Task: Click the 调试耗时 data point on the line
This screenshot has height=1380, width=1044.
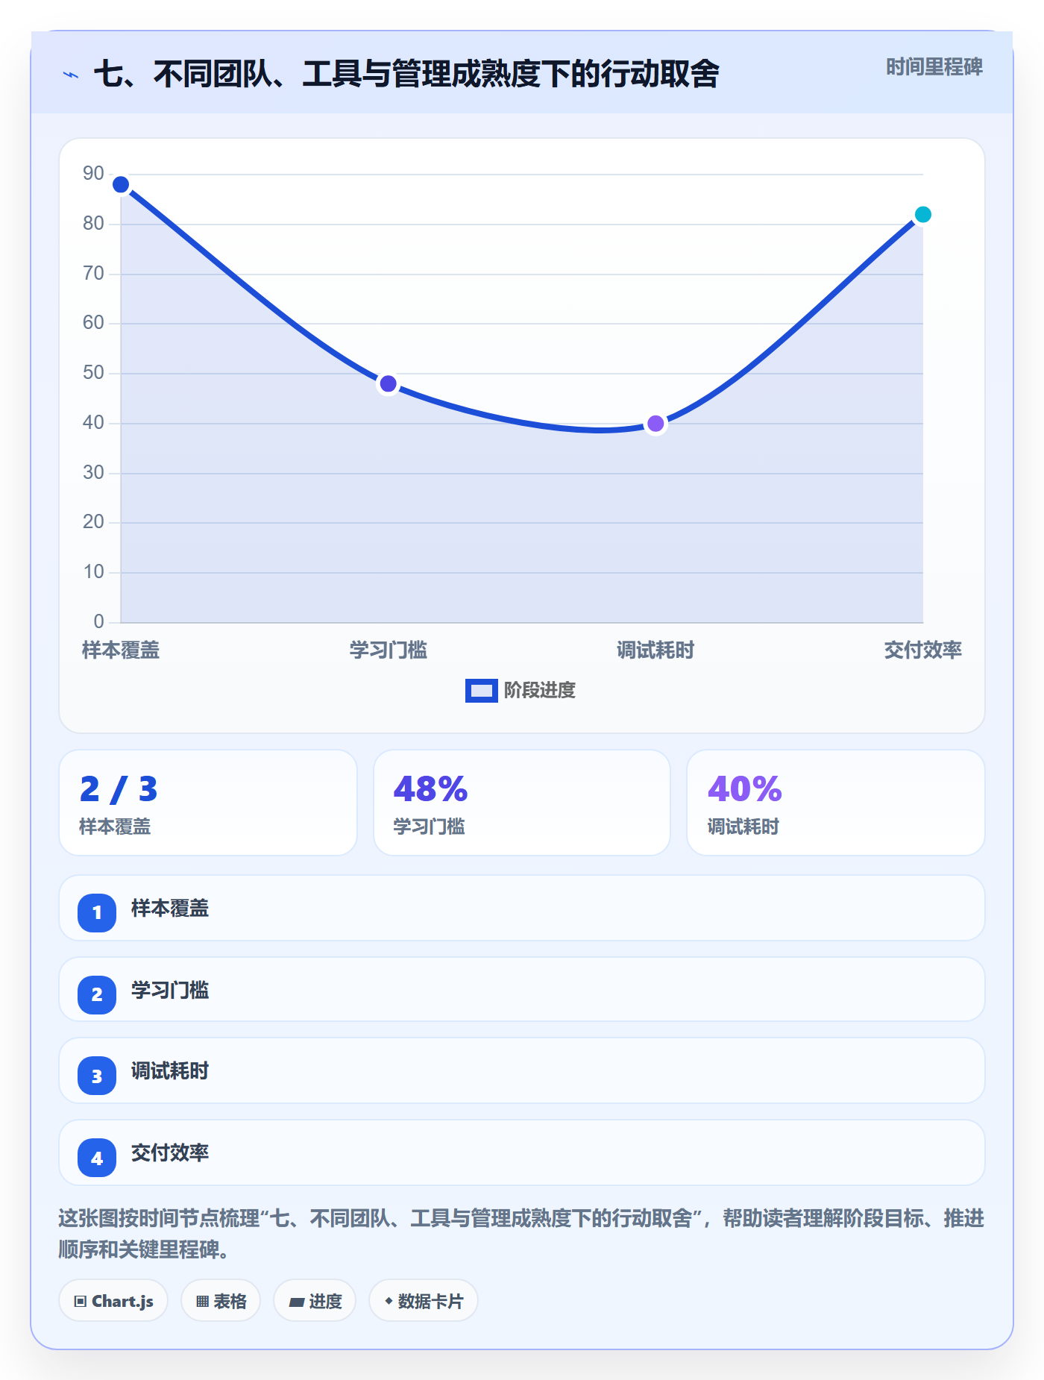Action: coord(655,424)
